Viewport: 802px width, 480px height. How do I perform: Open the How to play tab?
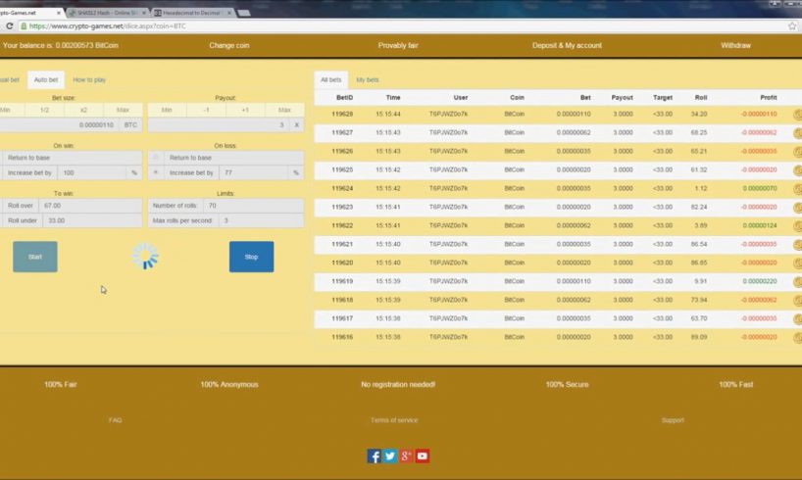[x=89, y=79]
